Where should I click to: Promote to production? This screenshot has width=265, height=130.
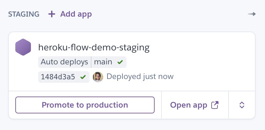coord(85,105)
